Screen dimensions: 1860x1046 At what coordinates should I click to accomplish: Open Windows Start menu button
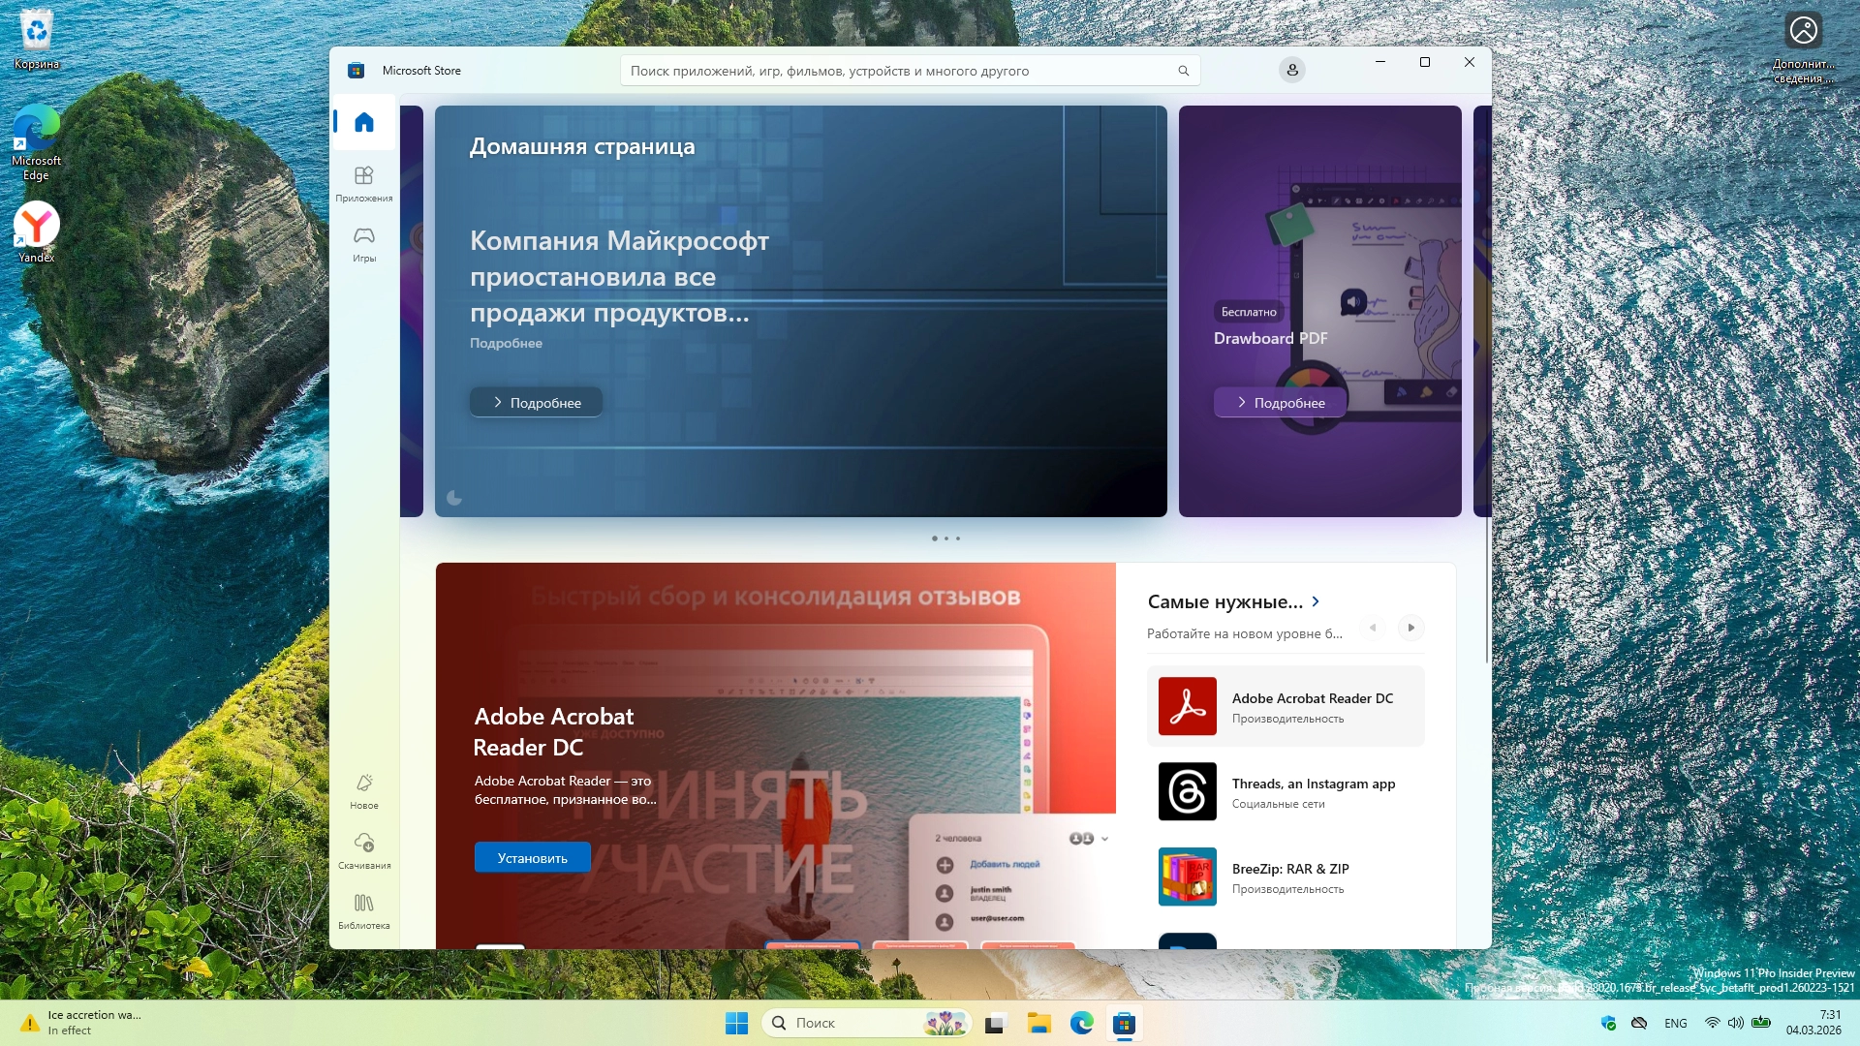736,1023
